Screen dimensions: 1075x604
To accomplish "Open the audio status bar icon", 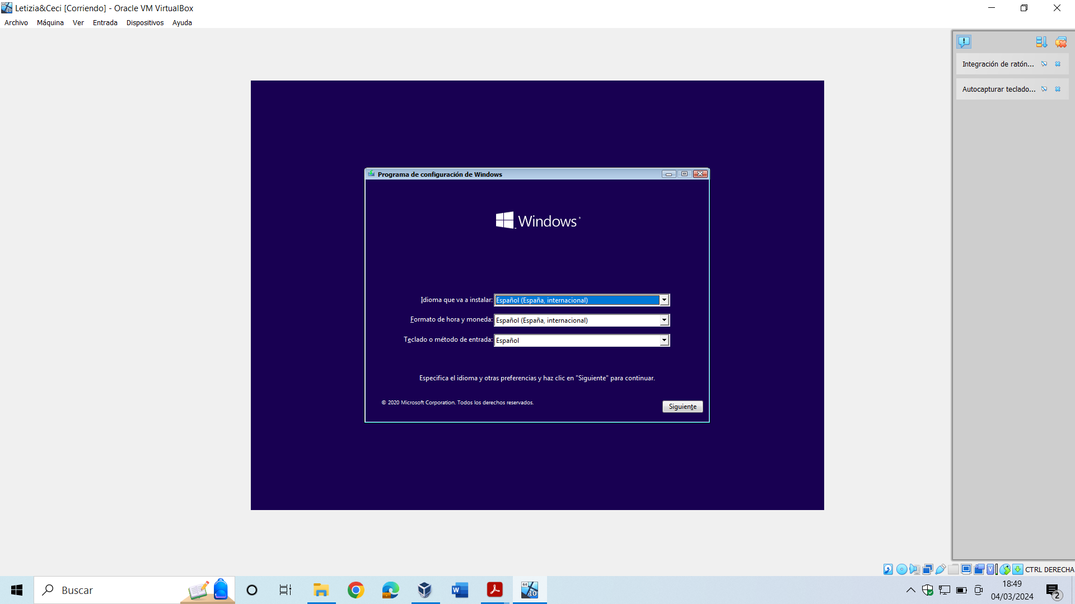I will tap(914, 569).
